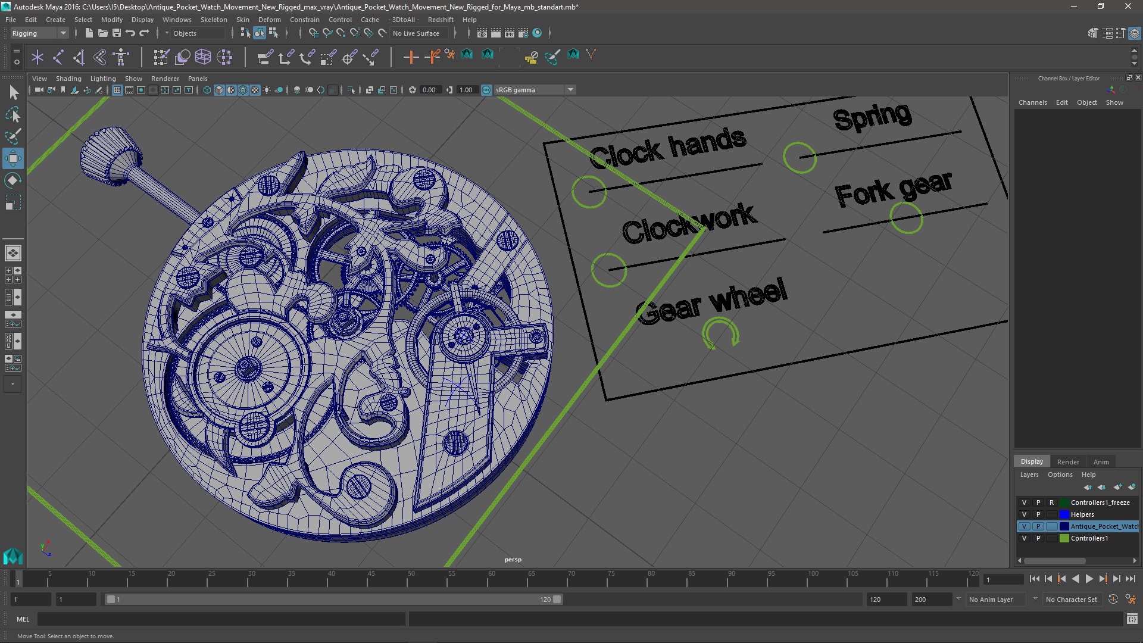This screenshot has width=1143, height=643.
Task: Toggle visibility of Helpers layer
Action: click(x=1024, y=514)
